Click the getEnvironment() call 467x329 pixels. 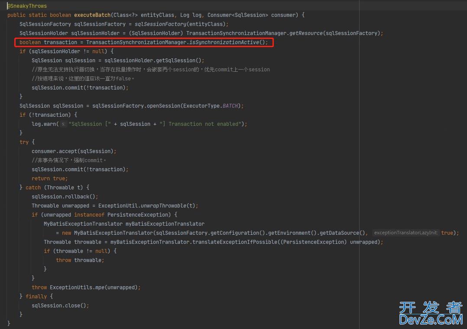[292, 233]
